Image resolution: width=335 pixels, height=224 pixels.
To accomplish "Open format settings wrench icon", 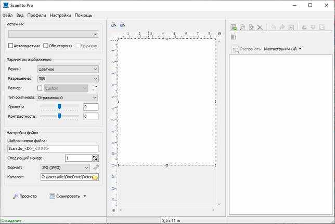I will click(96, 167).
